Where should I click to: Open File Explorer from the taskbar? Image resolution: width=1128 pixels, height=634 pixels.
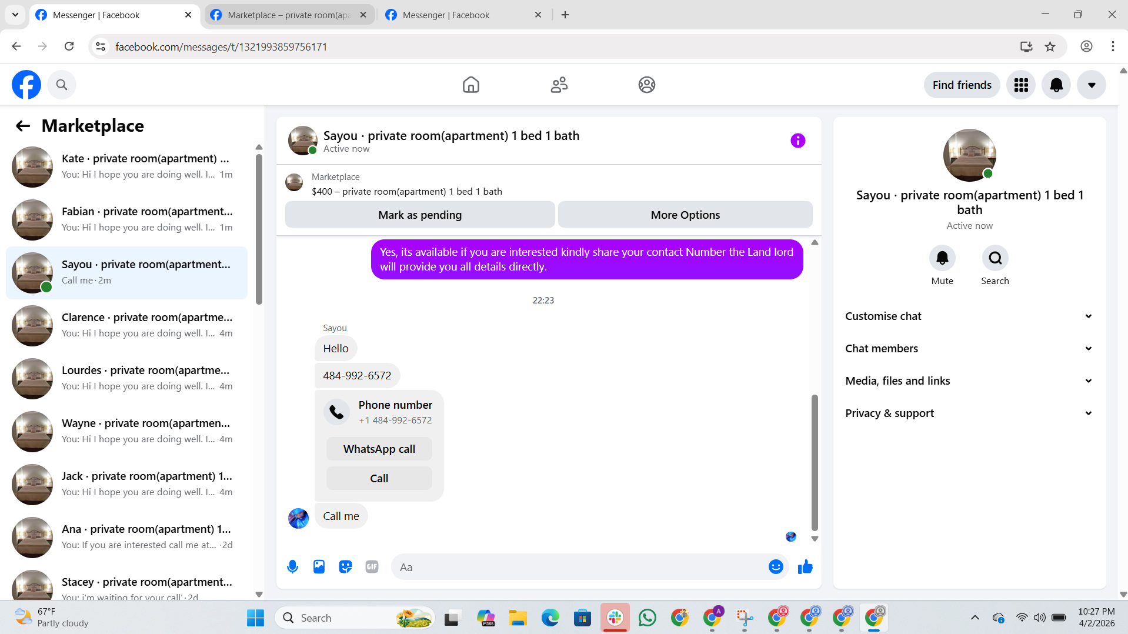tap(518, 618)
